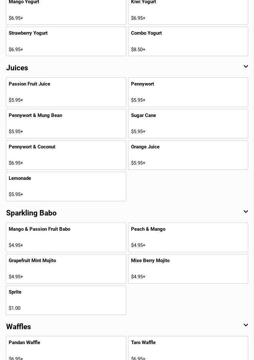Pick the Orange Juice item
The height and width of the screenshot is (360, 254).
click(x=188, y=155)
